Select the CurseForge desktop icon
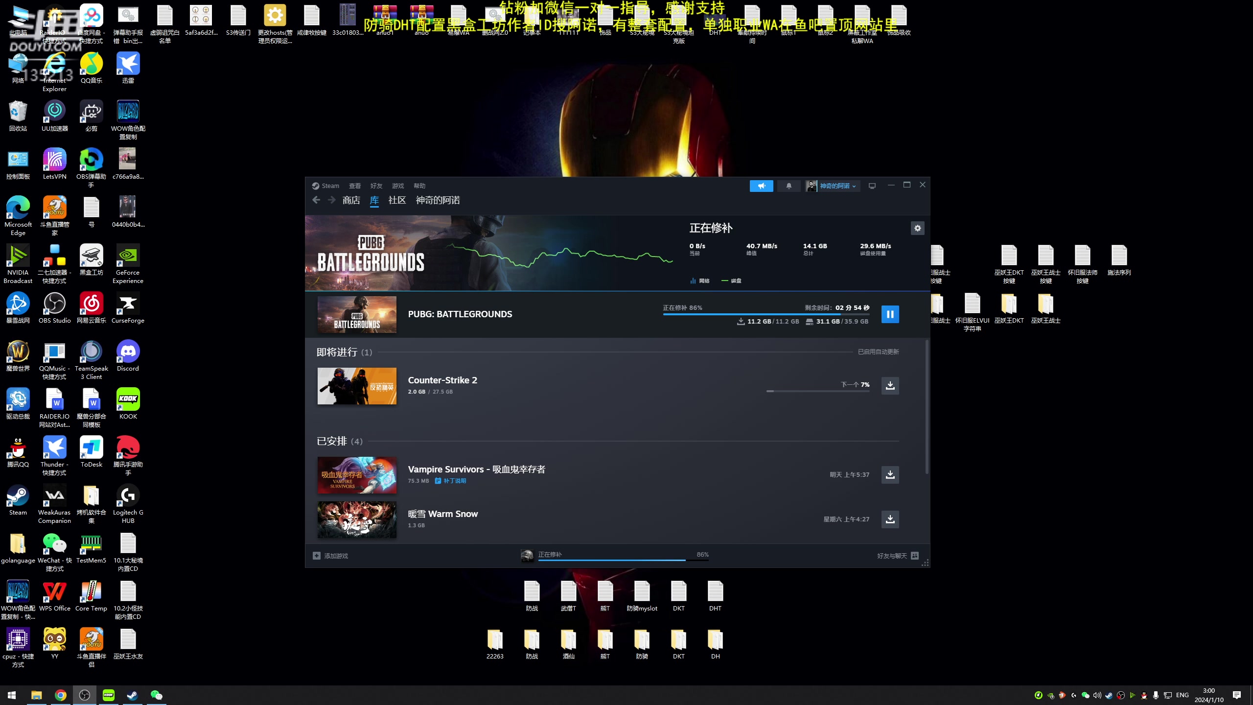This screenshot has width=1253, height=705. [x=128, y=308]
